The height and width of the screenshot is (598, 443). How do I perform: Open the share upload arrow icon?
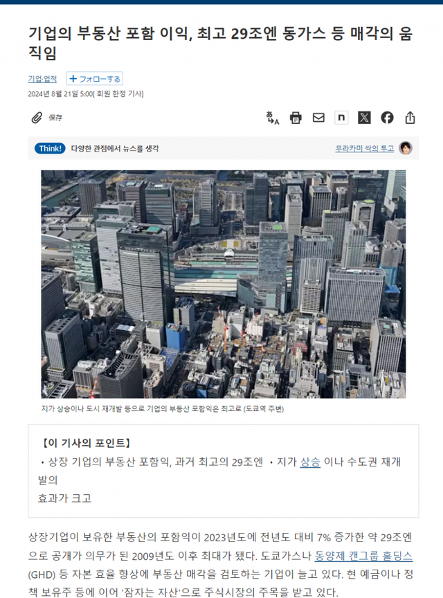click(410, 118)
